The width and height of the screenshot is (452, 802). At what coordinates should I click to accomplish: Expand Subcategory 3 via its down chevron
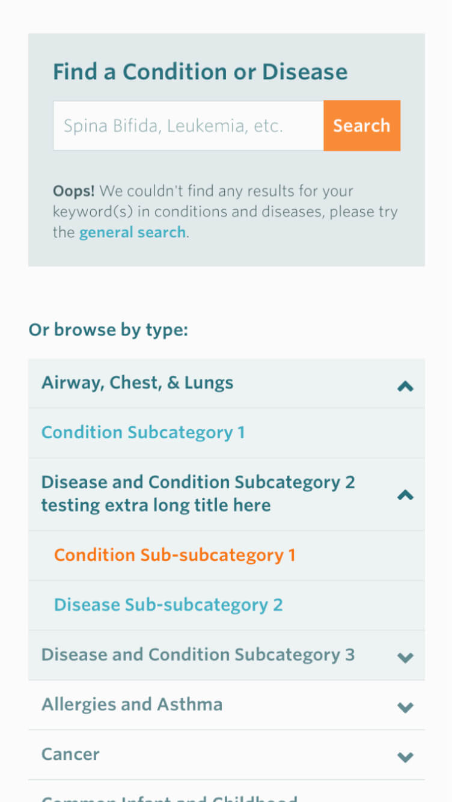pos(406,658)
